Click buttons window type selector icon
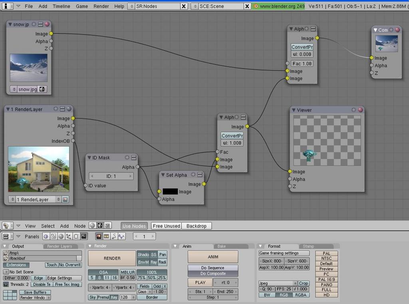409x304 pixels. tap(8, 236)
